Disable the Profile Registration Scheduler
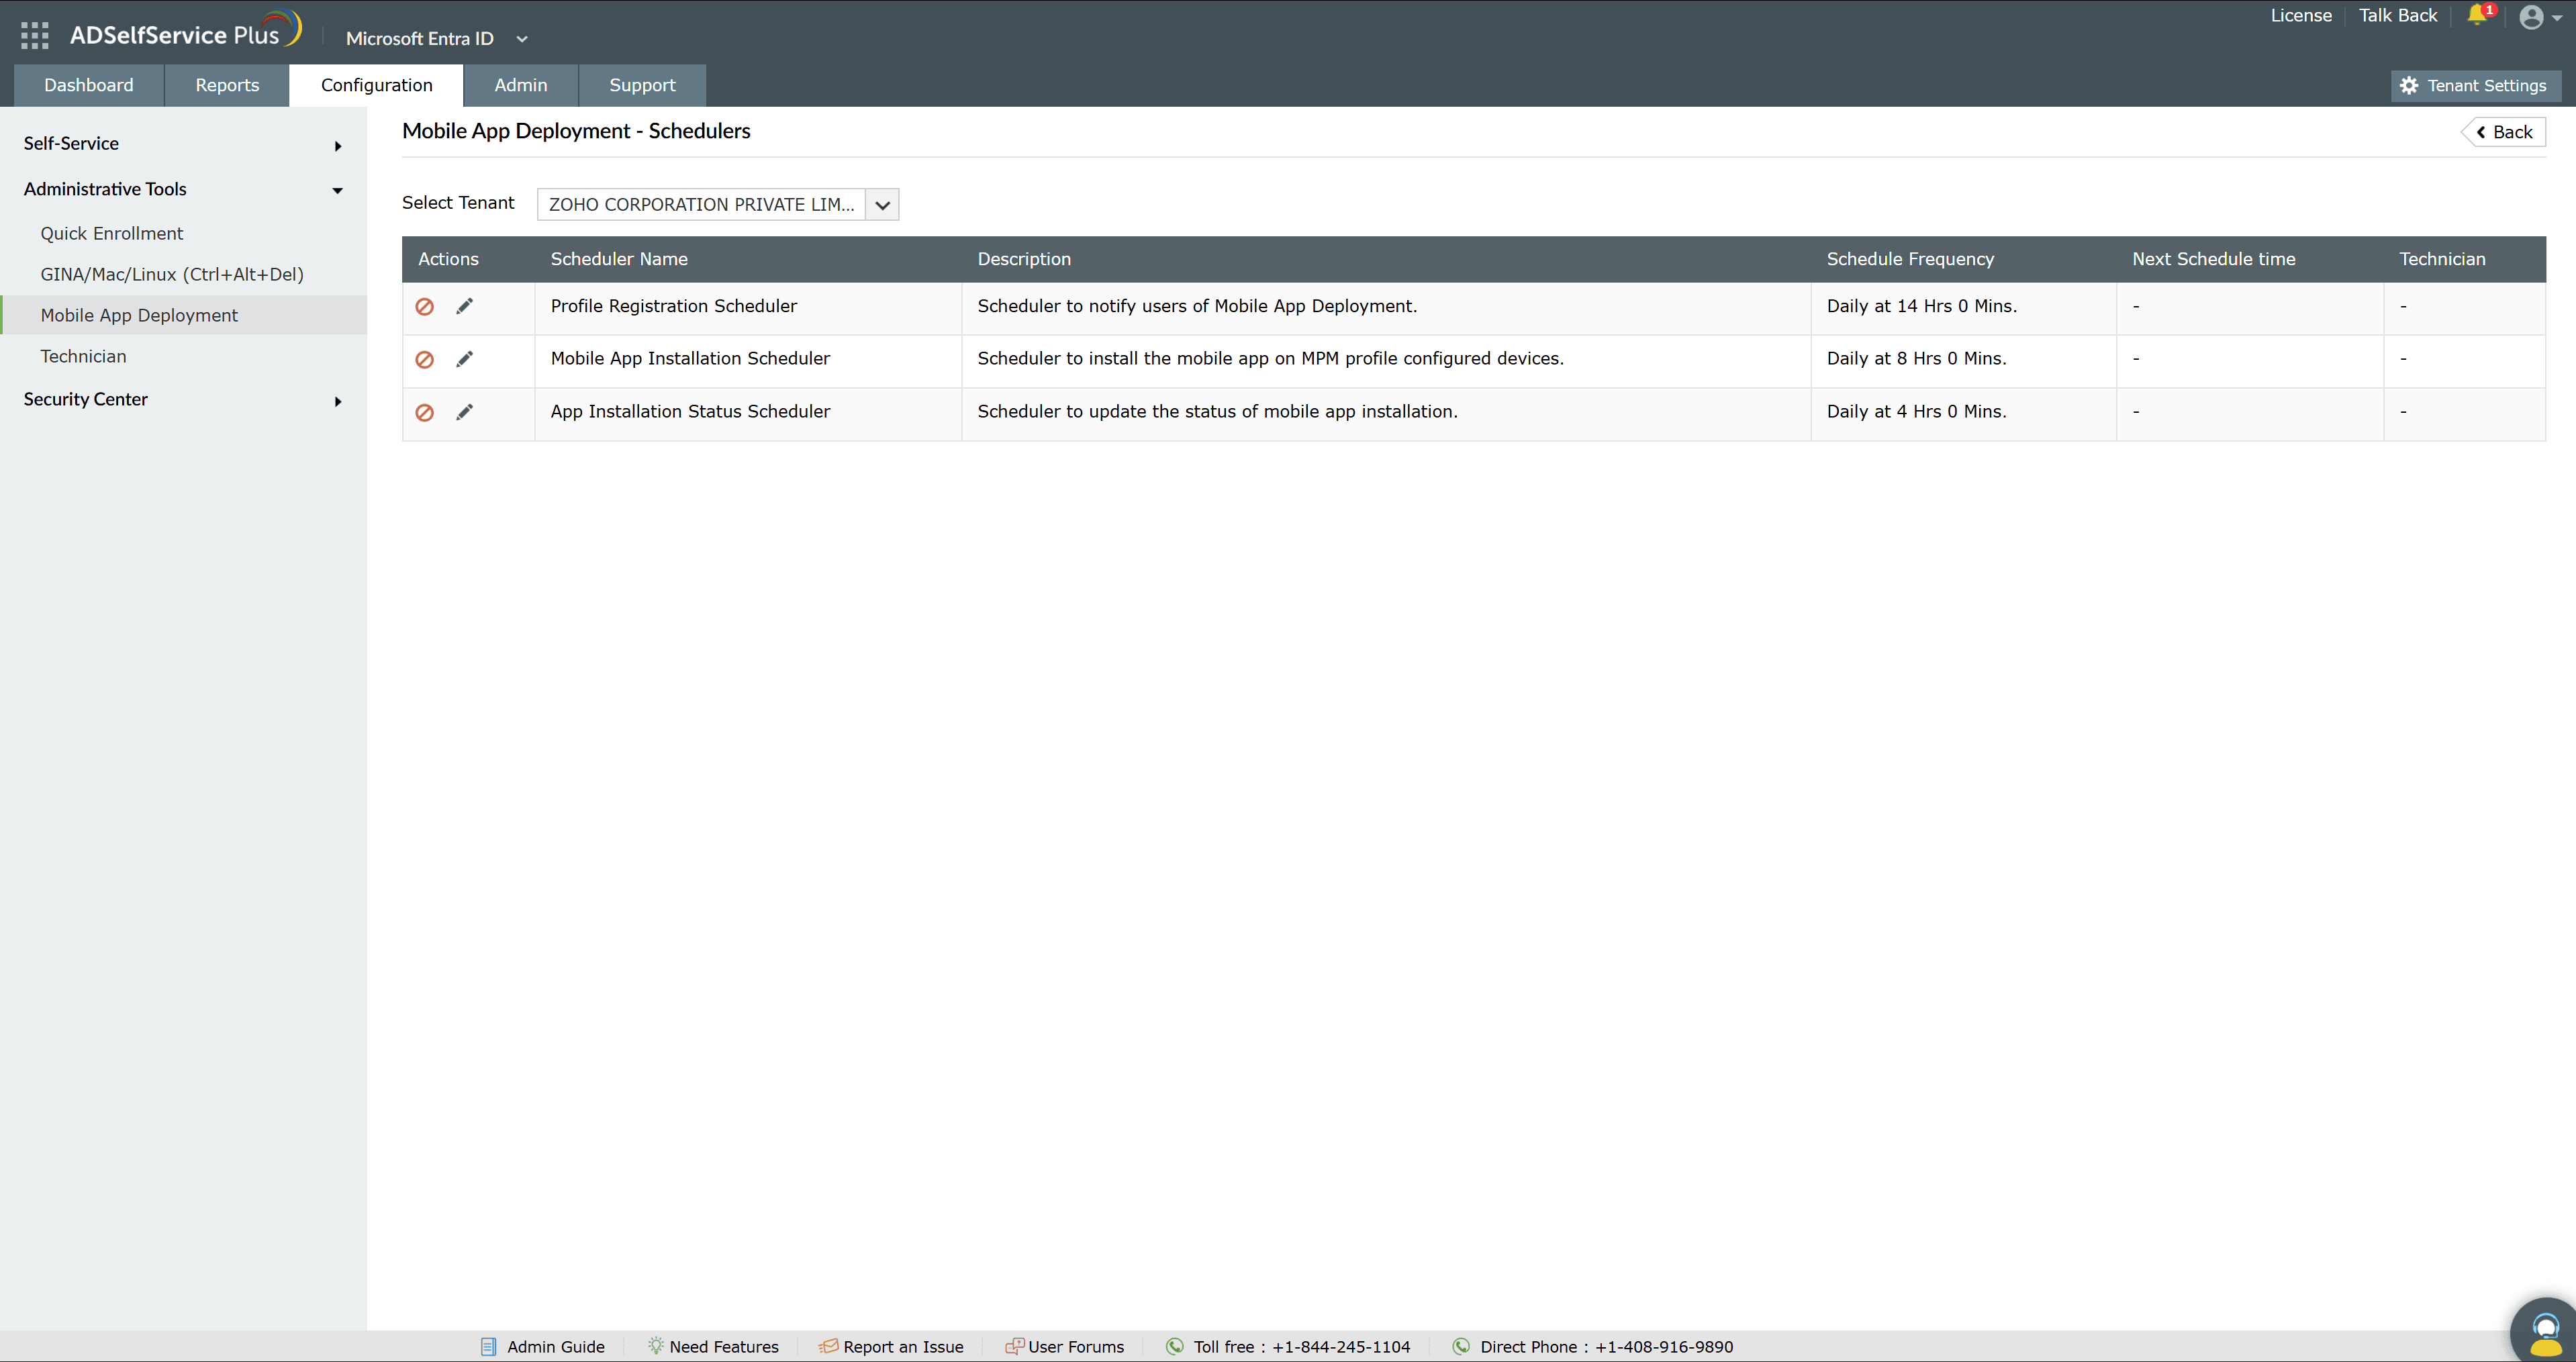2576x1362 pixels. (424, 307)
